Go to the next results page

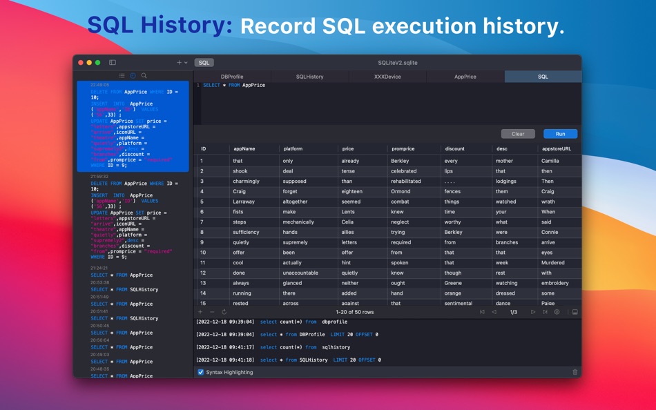[x=532, y=312]
